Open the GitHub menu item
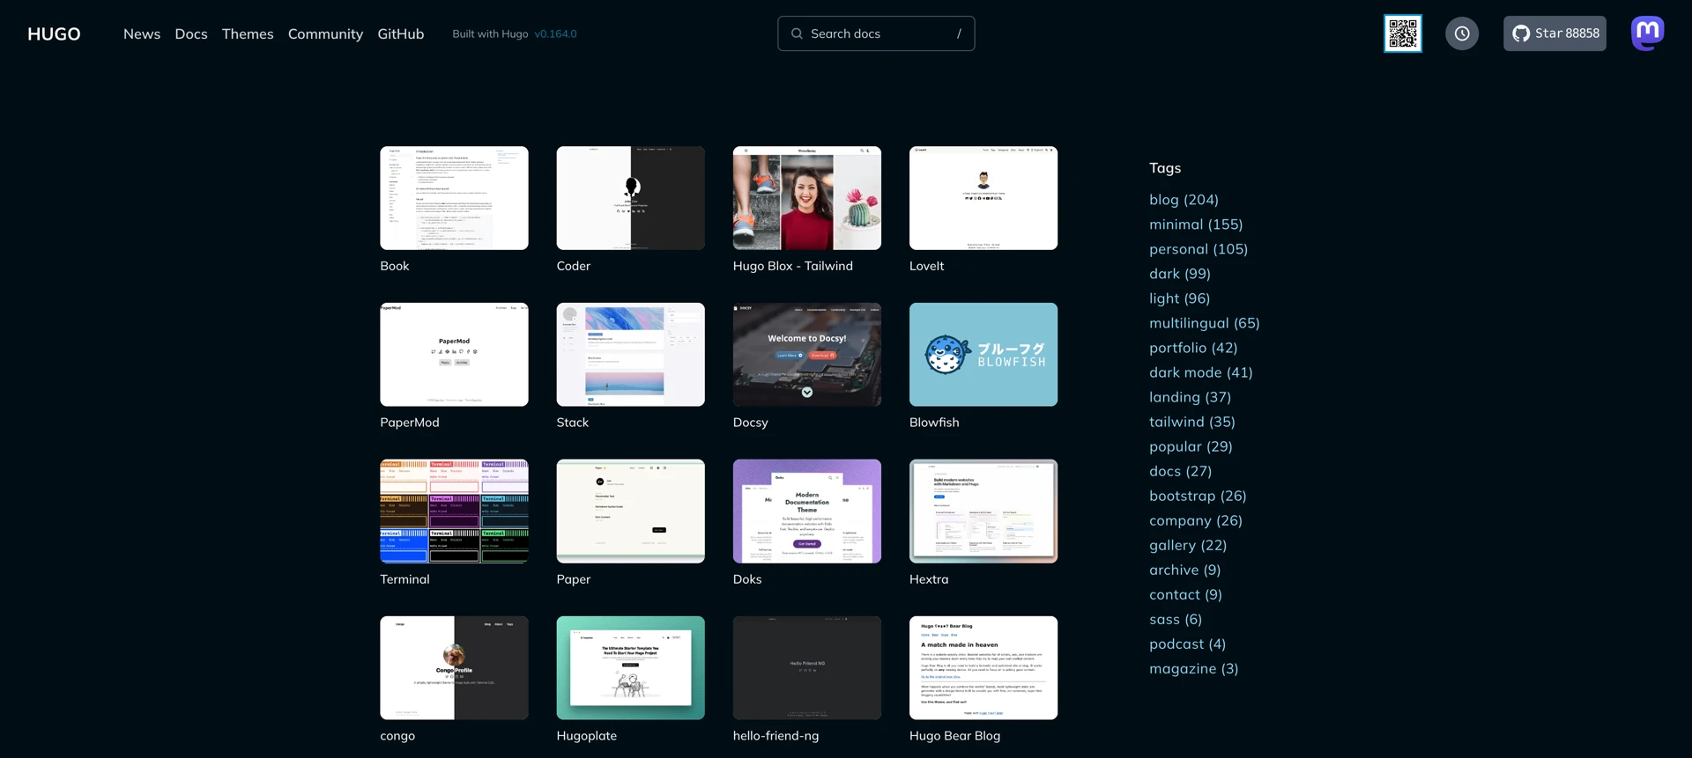 click(401, 33)
